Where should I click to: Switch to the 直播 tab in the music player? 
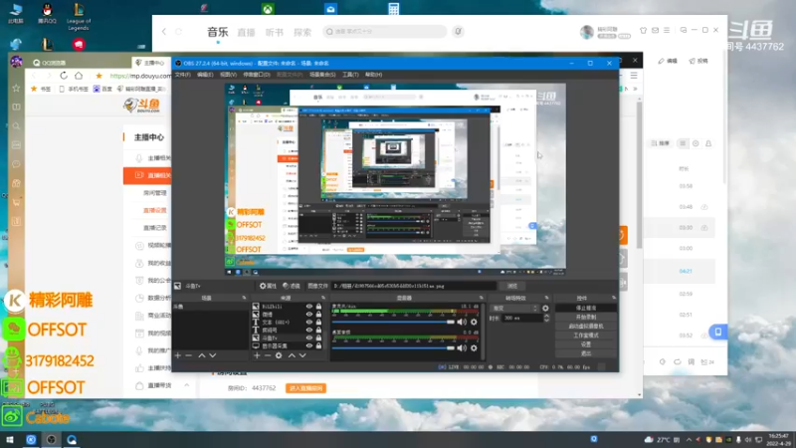246,33
